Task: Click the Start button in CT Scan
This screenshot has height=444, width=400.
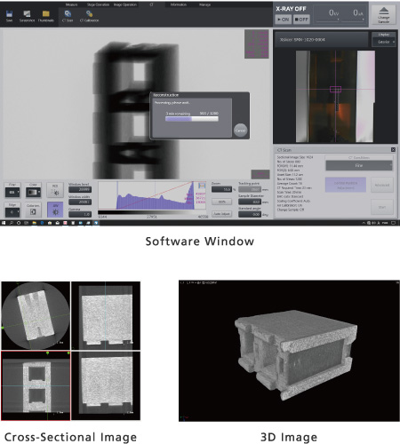Action: coord(382,207)
